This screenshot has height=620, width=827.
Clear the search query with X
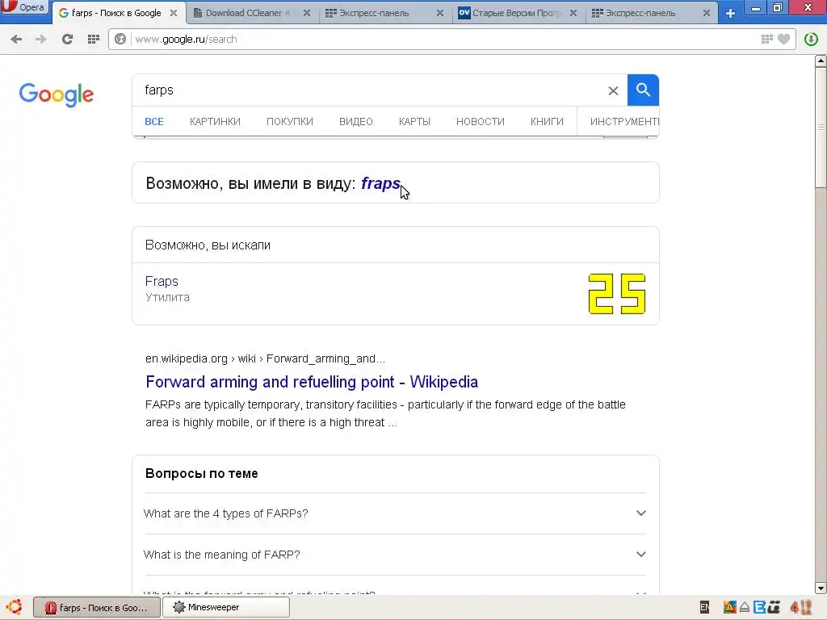[x=613, y=90]
